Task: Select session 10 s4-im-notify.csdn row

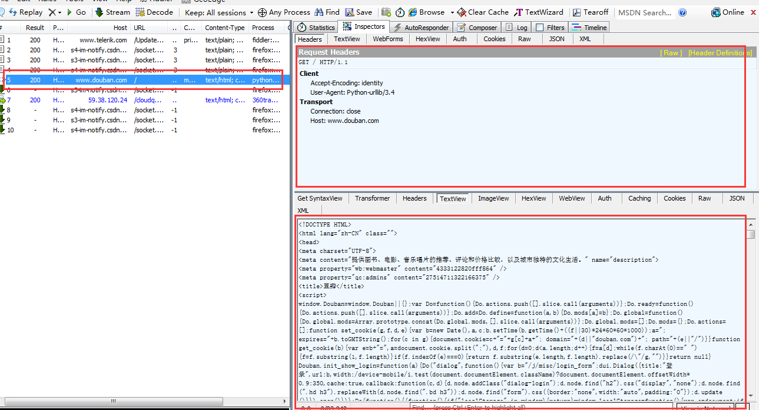Action: pyautogui.click(x=143, y=130)
